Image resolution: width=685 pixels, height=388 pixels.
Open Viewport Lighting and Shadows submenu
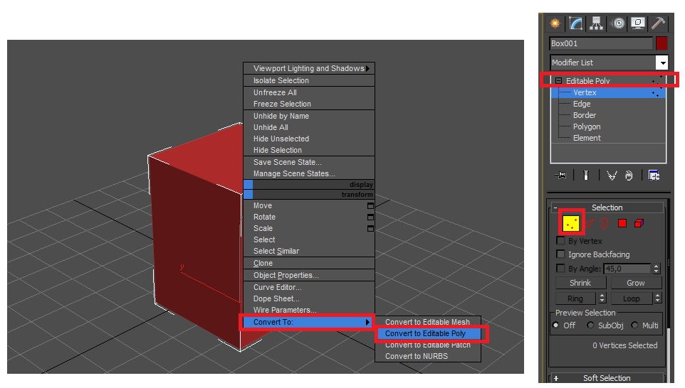[309, 68]
